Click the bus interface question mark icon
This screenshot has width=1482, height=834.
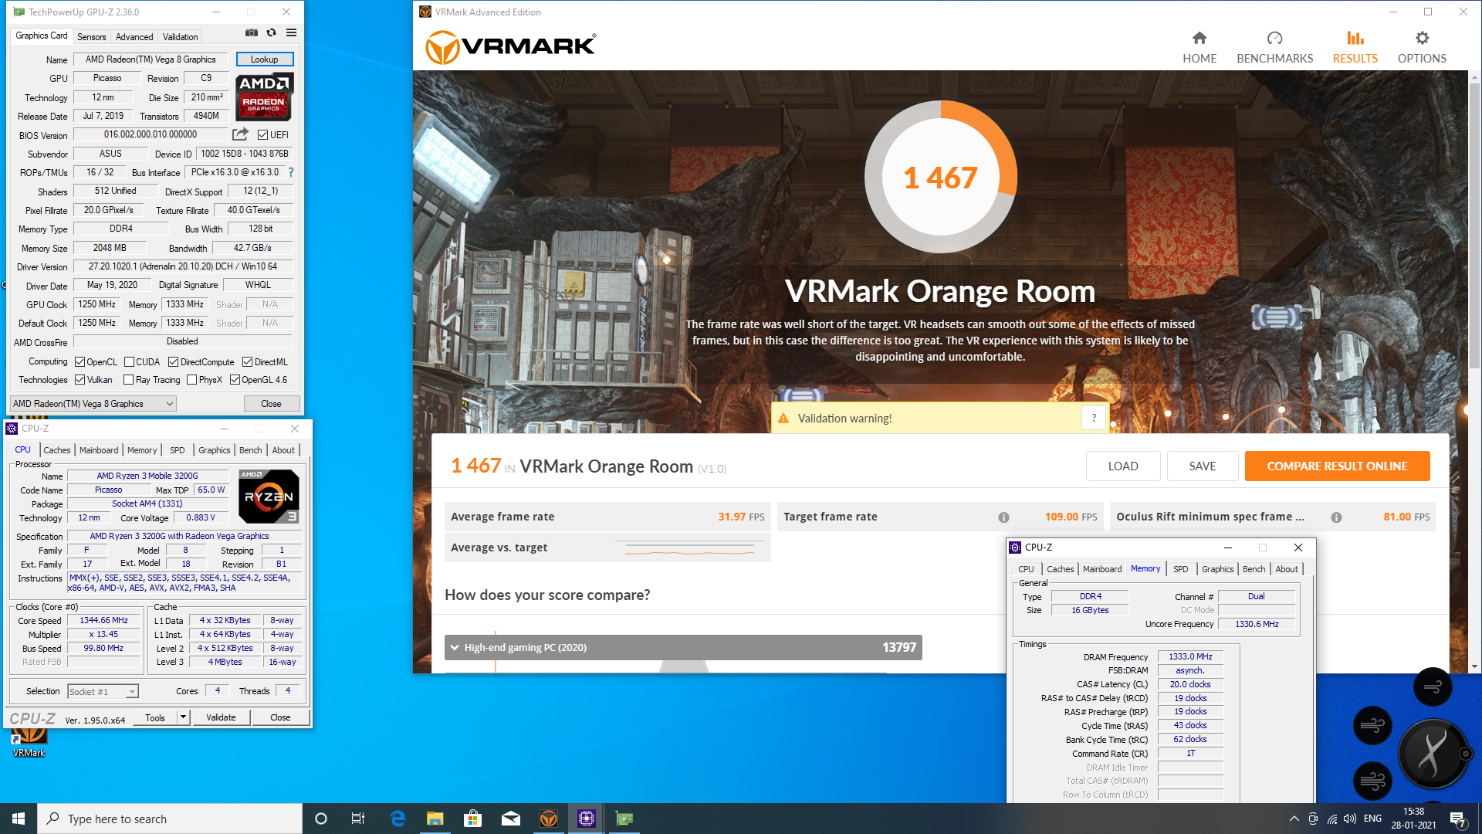click(291, 172)
